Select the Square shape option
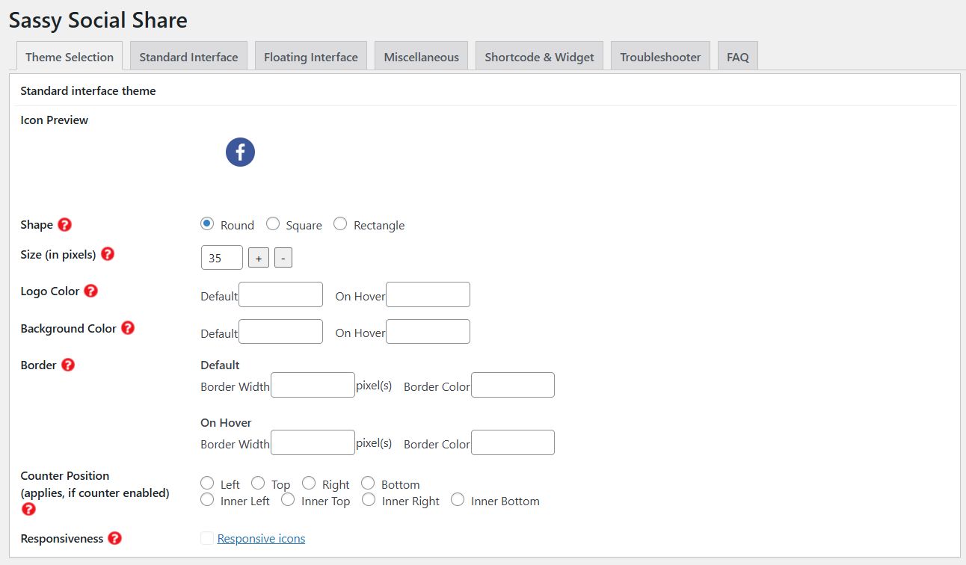 273,224
